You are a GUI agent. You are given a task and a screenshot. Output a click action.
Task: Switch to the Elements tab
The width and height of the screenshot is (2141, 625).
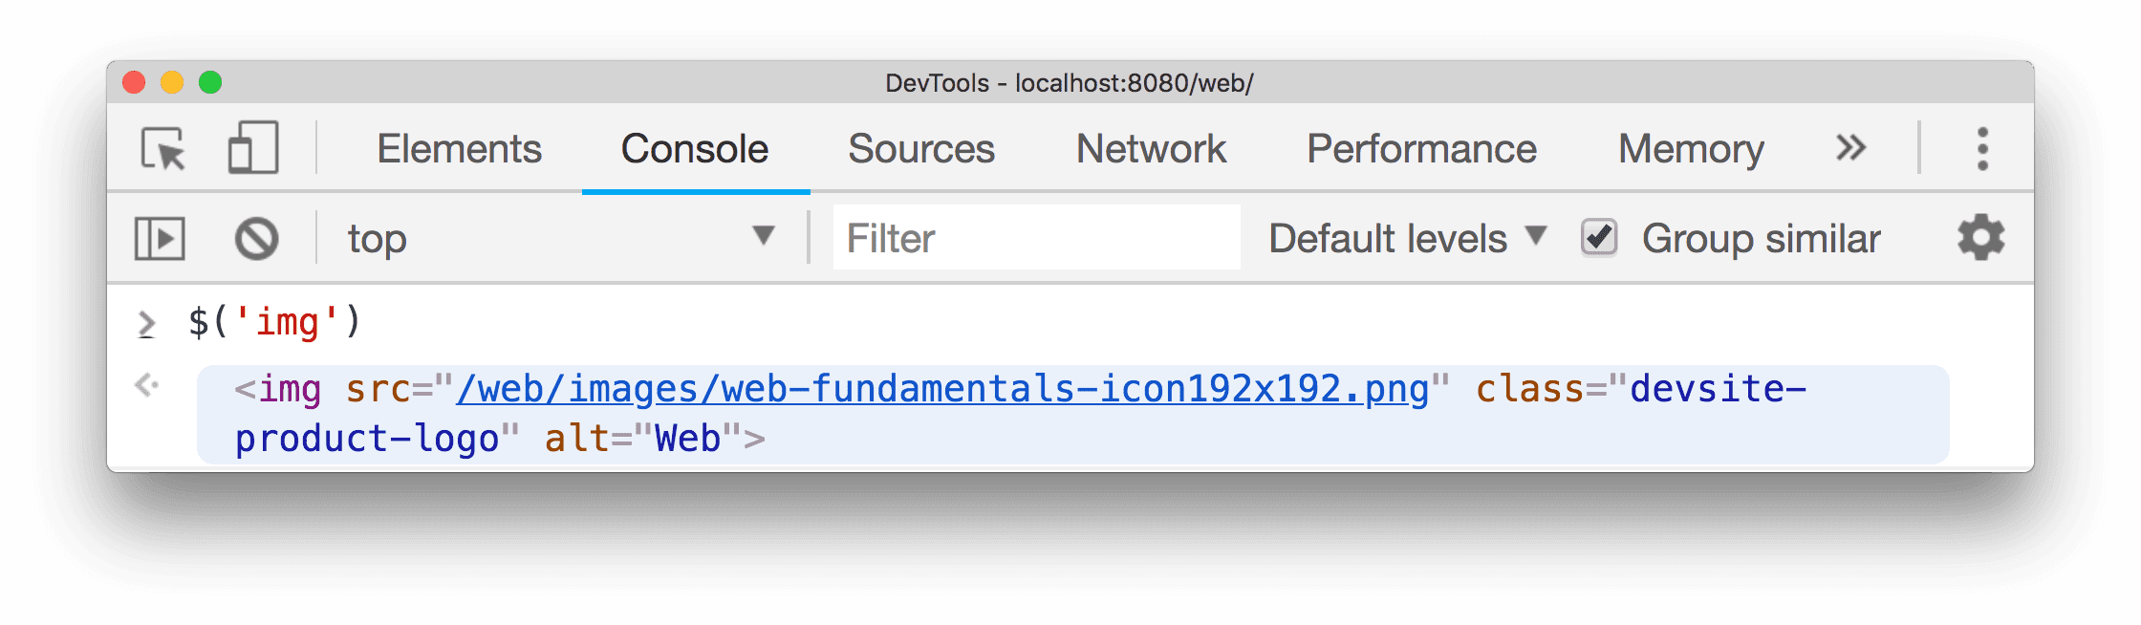pyautogui.click(x=459, y=149)
